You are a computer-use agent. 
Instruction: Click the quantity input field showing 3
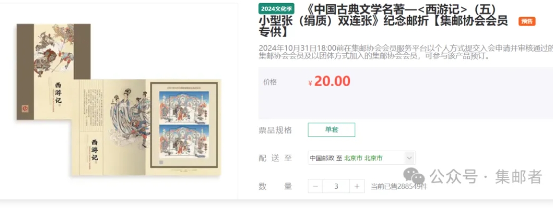[336, 186]
